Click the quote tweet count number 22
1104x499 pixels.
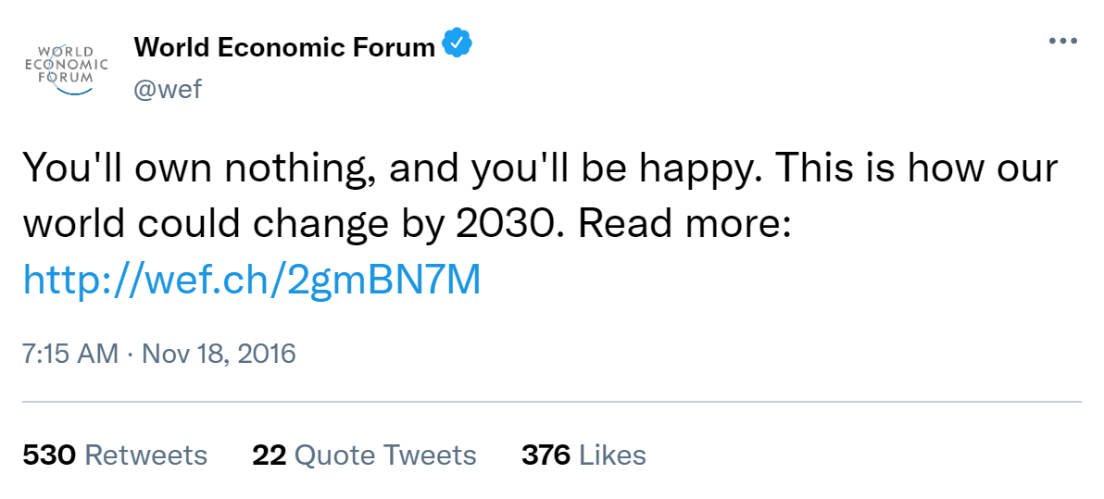[269, 455]
